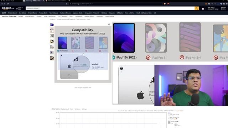Open New Releases
Image resolution: width=228 pixels, height=128 pixels.
[x=54, y=13]
